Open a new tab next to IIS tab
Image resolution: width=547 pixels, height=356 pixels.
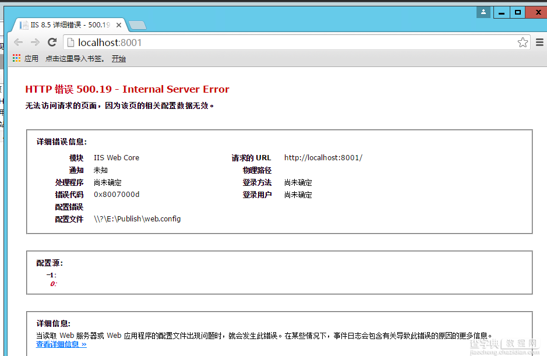click(x=137, y=25)
